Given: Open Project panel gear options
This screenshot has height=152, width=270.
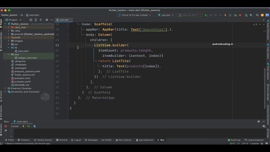Looking at the screenshot, I should (x=47, y=20).
